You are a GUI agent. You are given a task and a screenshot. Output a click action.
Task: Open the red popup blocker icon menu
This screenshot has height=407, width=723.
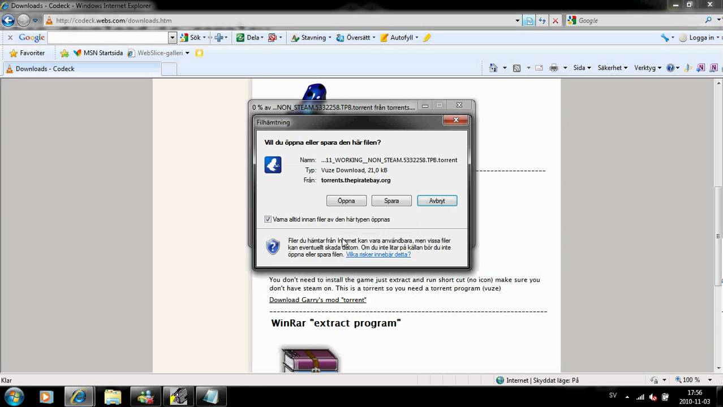coord(276,37)
